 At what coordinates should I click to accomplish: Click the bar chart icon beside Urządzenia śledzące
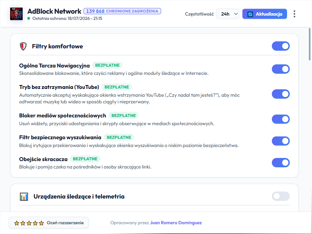[24, 197]
